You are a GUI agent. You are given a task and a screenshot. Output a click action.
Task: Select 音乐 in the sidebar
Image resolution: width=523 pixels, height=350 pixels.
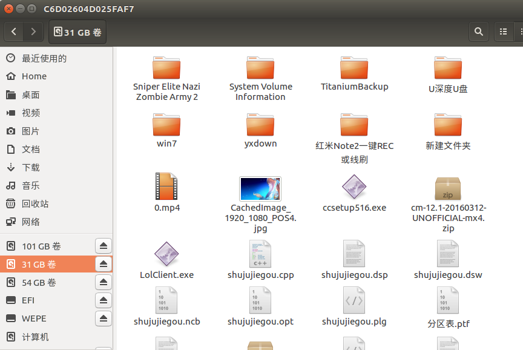tap(56, 185)
